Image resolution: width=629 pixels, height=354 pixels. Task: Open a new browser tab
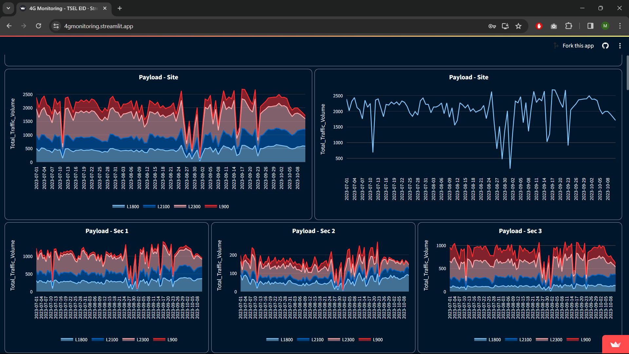click(120, 9)
